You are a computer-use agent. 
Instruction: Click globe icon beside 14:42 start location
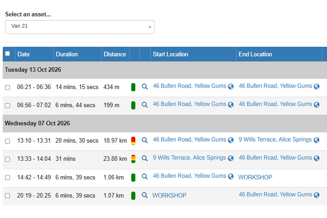tap(231, 176)
